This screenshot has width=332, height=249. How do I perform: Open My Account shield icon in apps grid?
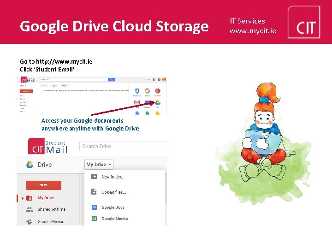click(137, 91)
